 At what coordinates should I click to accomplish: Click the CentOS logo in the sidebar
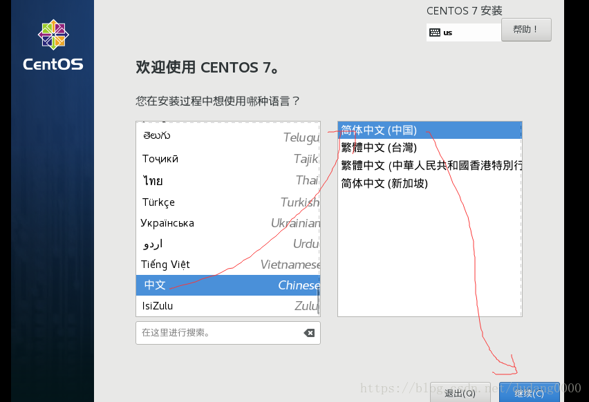[x=53, y=46]
